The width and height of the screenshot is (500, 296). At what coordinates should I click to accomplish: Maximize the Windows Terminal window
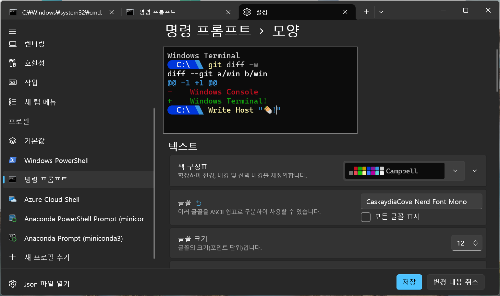click(466, 10)
